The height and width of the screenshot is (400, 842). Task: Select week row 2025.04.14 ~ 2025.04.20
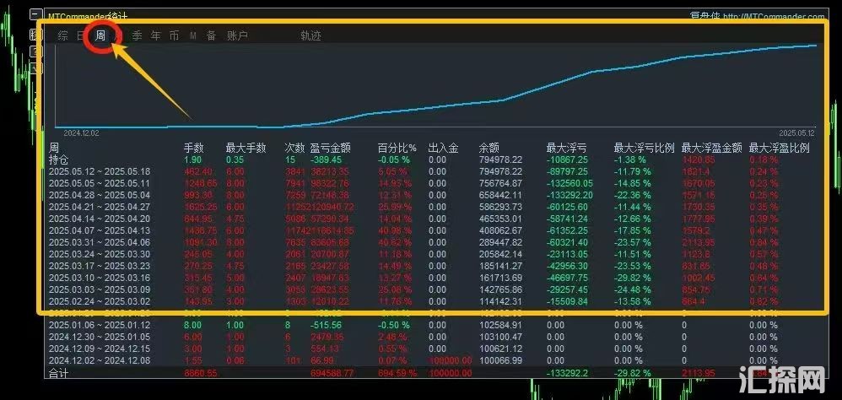pyautogui.click(x=100, y=219)
